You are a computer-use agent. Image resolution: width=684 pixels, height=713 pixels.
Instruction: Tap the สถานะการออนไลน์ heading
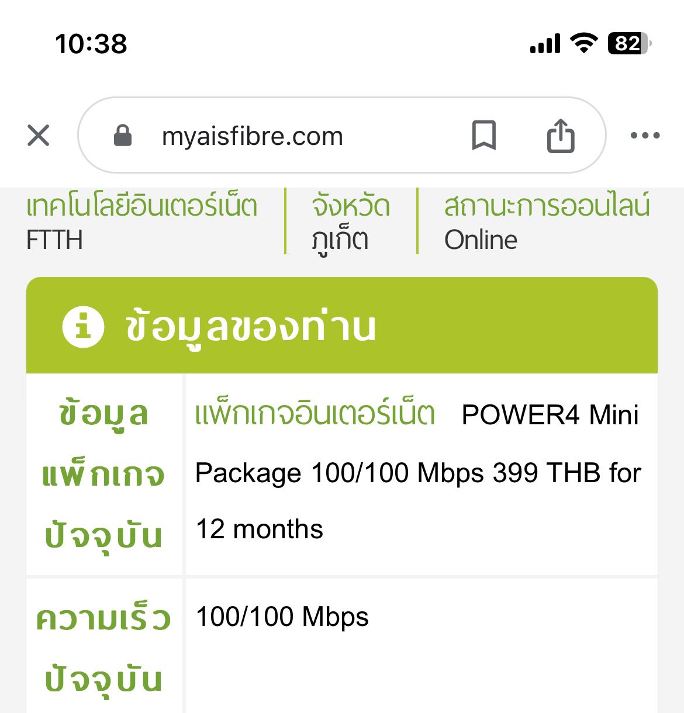point(547,206)
